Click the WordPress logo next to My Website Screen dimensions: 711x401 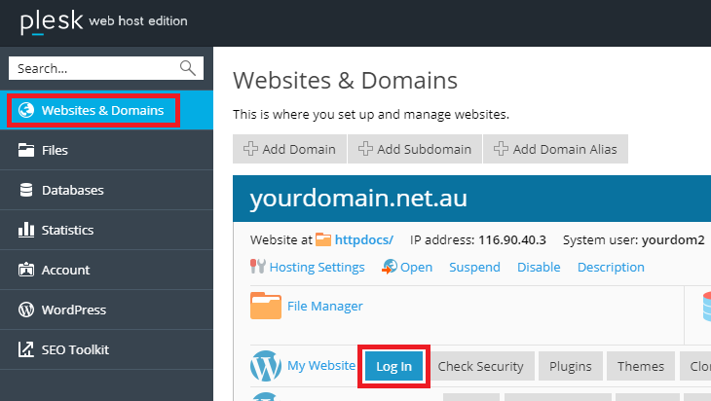266,366
